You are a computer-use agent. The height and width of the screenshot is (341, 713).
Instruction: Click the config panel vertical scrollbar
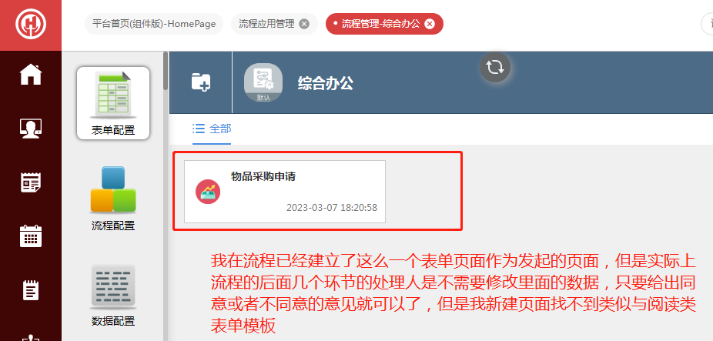(166, 71)
